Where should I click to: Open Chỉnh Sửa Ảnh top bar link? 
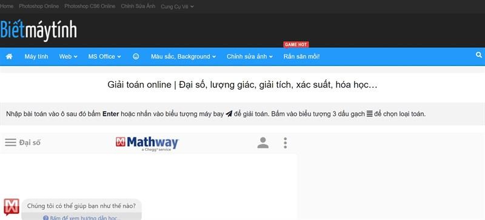(x=138, y=6)
